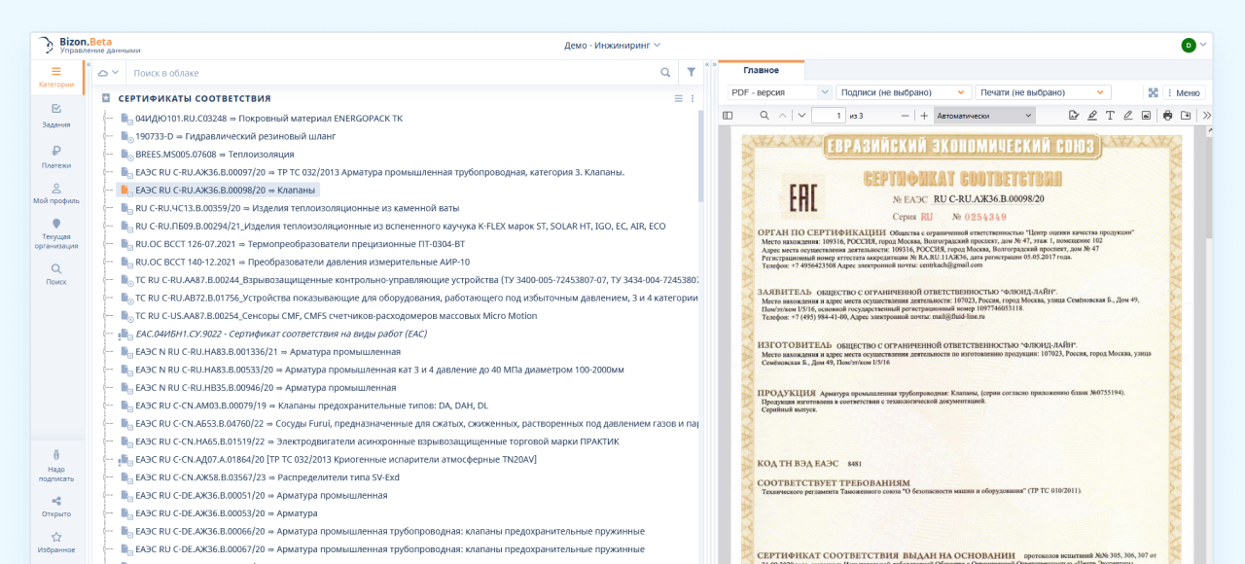
Task: Expand the cloud source dropdown beside search
Action: pyautogui.click(x=109, y=73)
